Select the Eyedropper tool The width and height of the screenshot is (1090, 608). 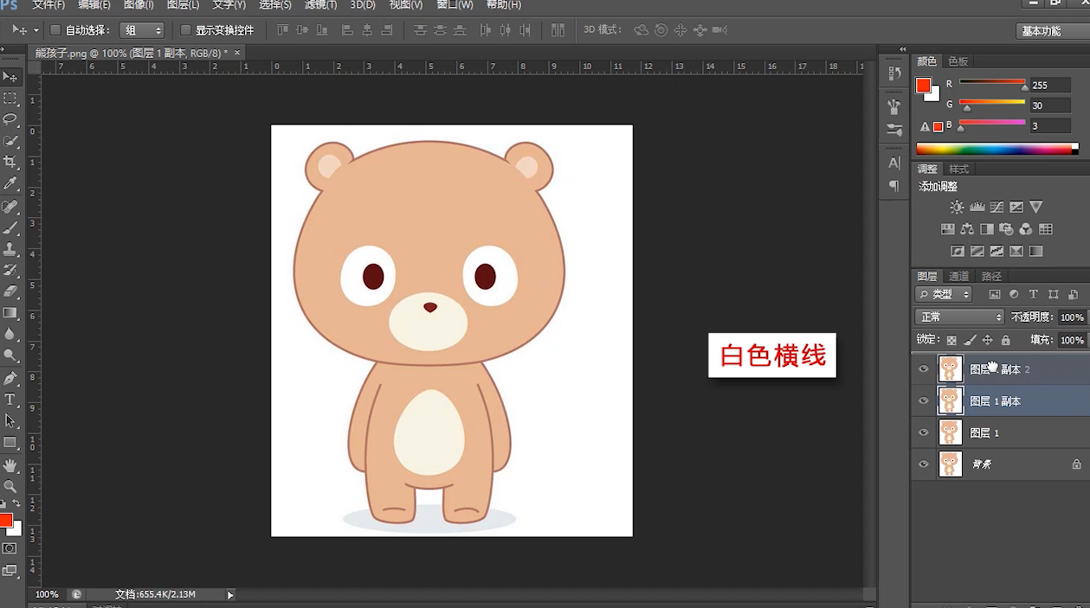[10, 183]
